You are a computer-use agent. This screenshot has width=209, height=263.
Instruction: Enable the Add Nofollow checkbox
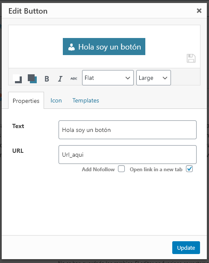coord(121,169)
